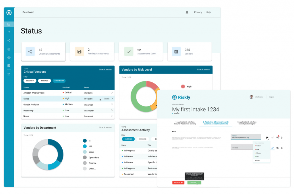294x194 pixels.
Task: Toggle the Privacy filter chip
Action: [45, 81]
